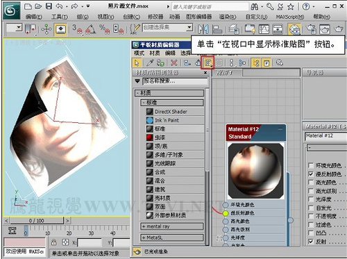Viewport: 347px width, 259px height.
Task: Toggle Angle Snap in main toolbar
Action: [x=91, y=29]
